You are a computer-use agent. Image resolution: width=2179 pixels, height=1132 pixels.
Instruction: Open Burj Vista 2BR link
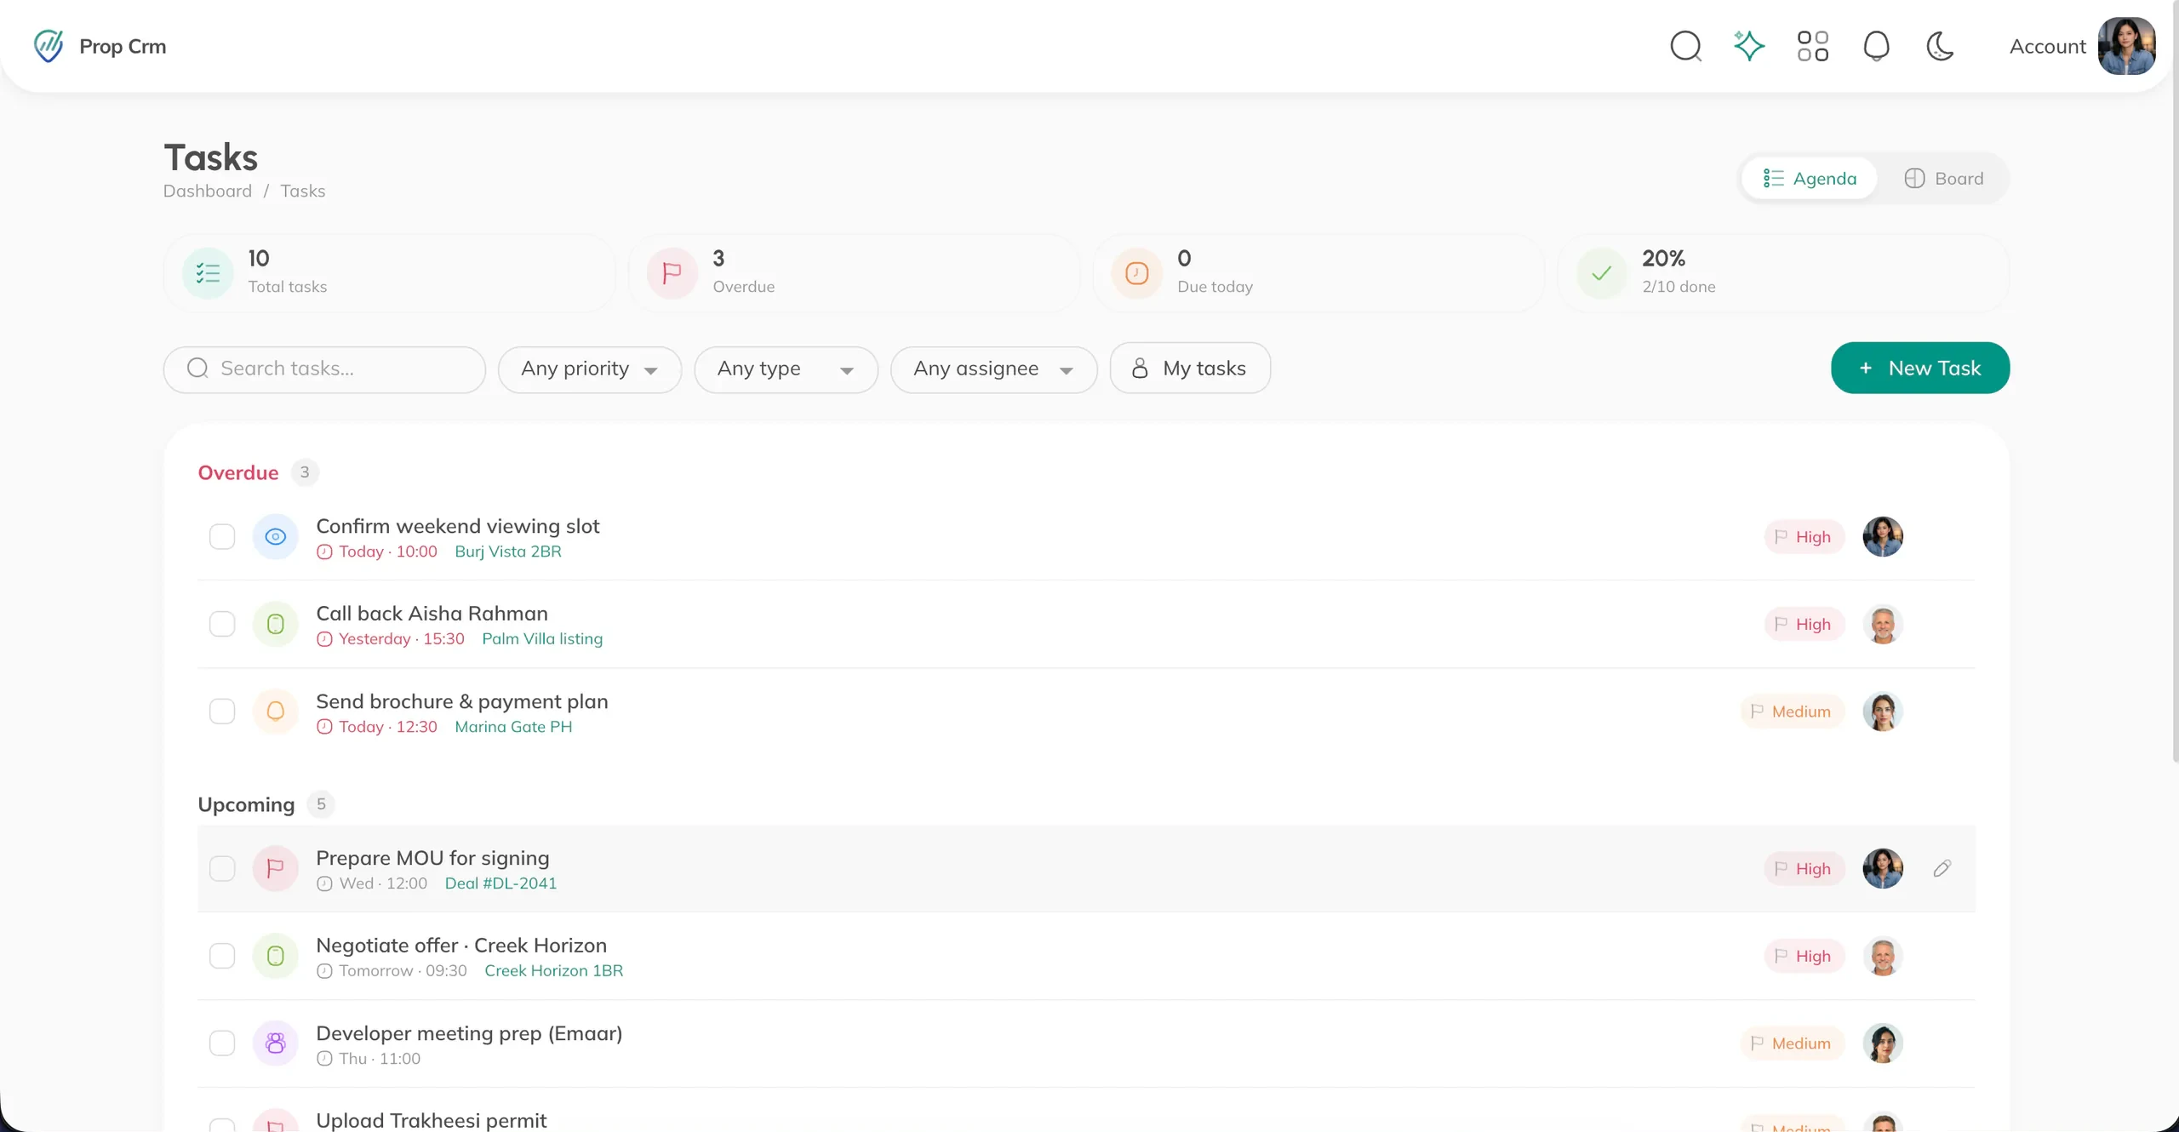click(x=508, y=552)
